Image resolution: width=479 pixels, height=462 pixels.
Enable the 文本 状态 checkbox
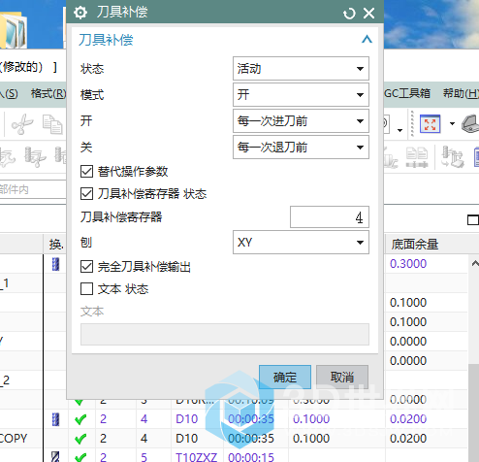click(86, 289)
